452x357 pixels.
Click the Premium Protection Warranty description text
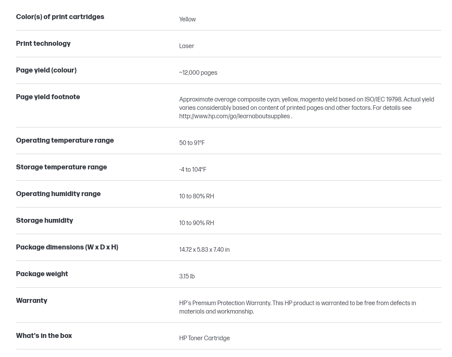pos(298,307)
